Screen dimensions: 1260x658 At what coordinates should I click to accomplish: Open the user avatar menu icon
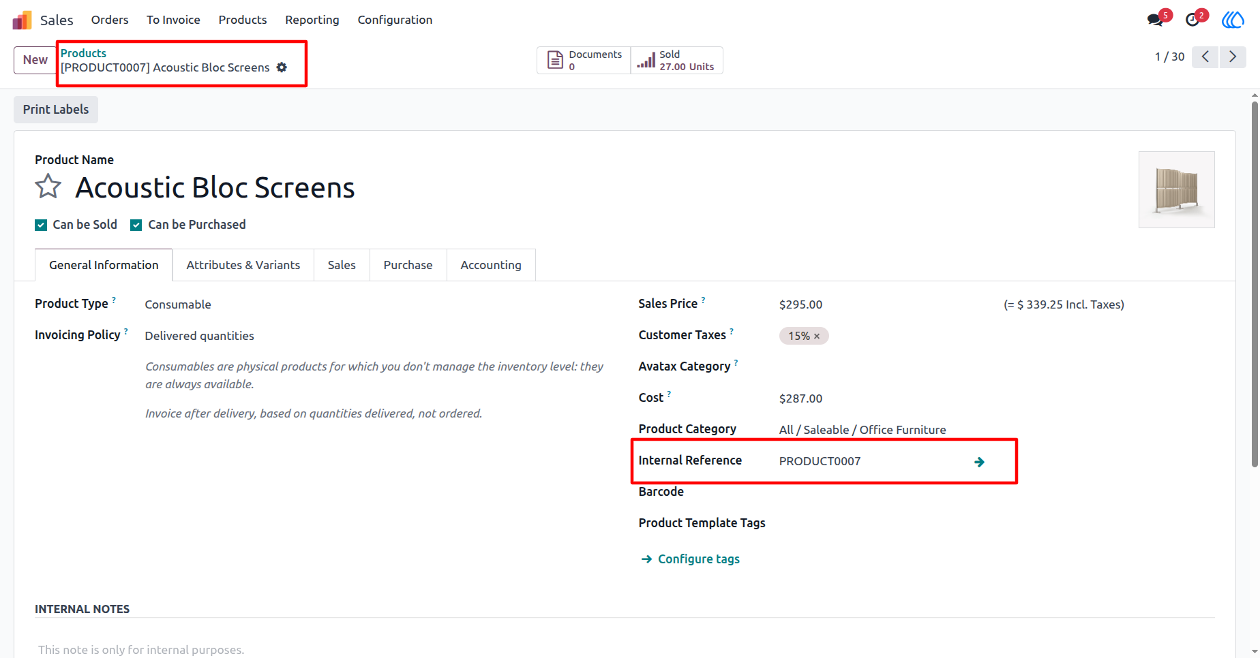coord(1233,20)
